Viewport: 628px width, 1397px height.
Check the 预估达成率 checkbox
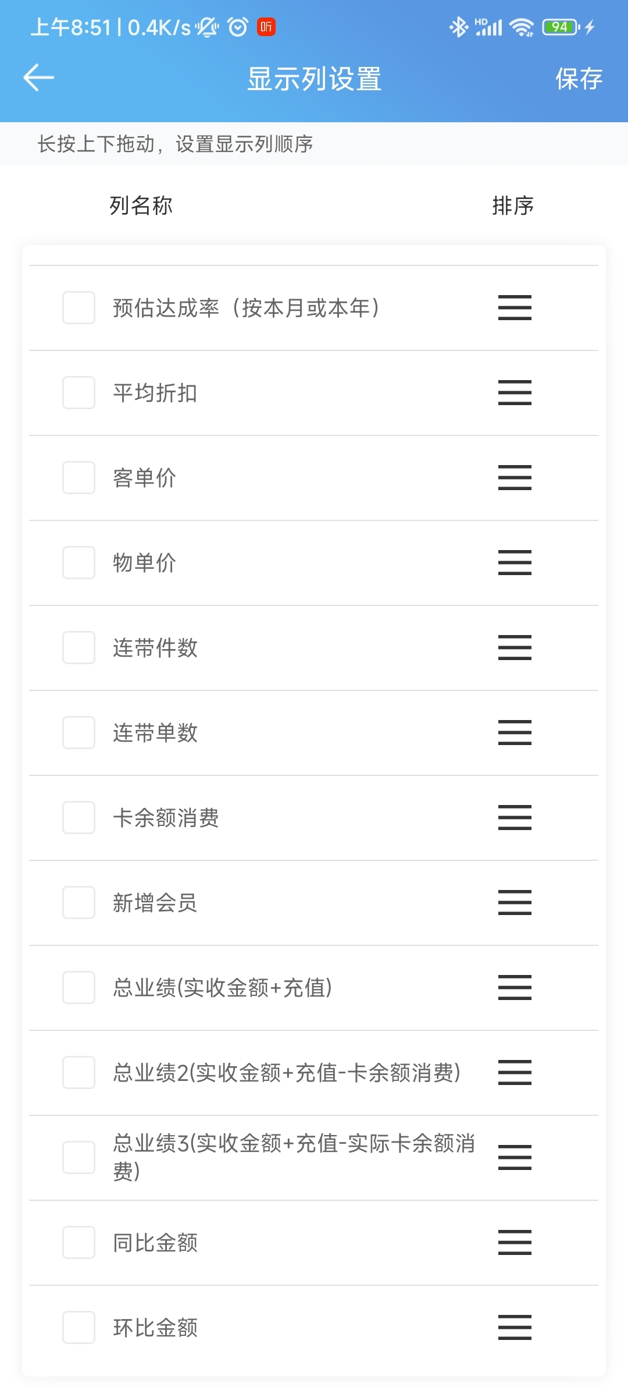[x=78, y=308]
